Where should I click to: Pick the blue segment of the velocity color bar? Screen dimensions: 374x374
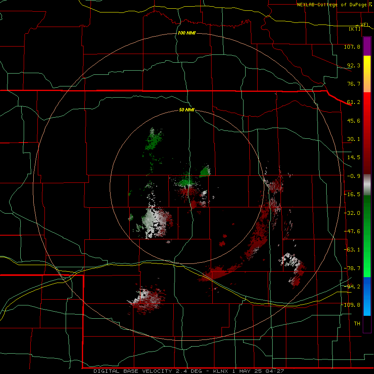367,296
